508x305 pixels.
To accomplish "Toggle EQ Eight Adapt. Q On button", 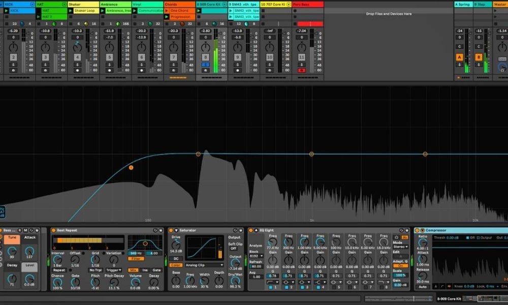I will click(x=400, y=266).
